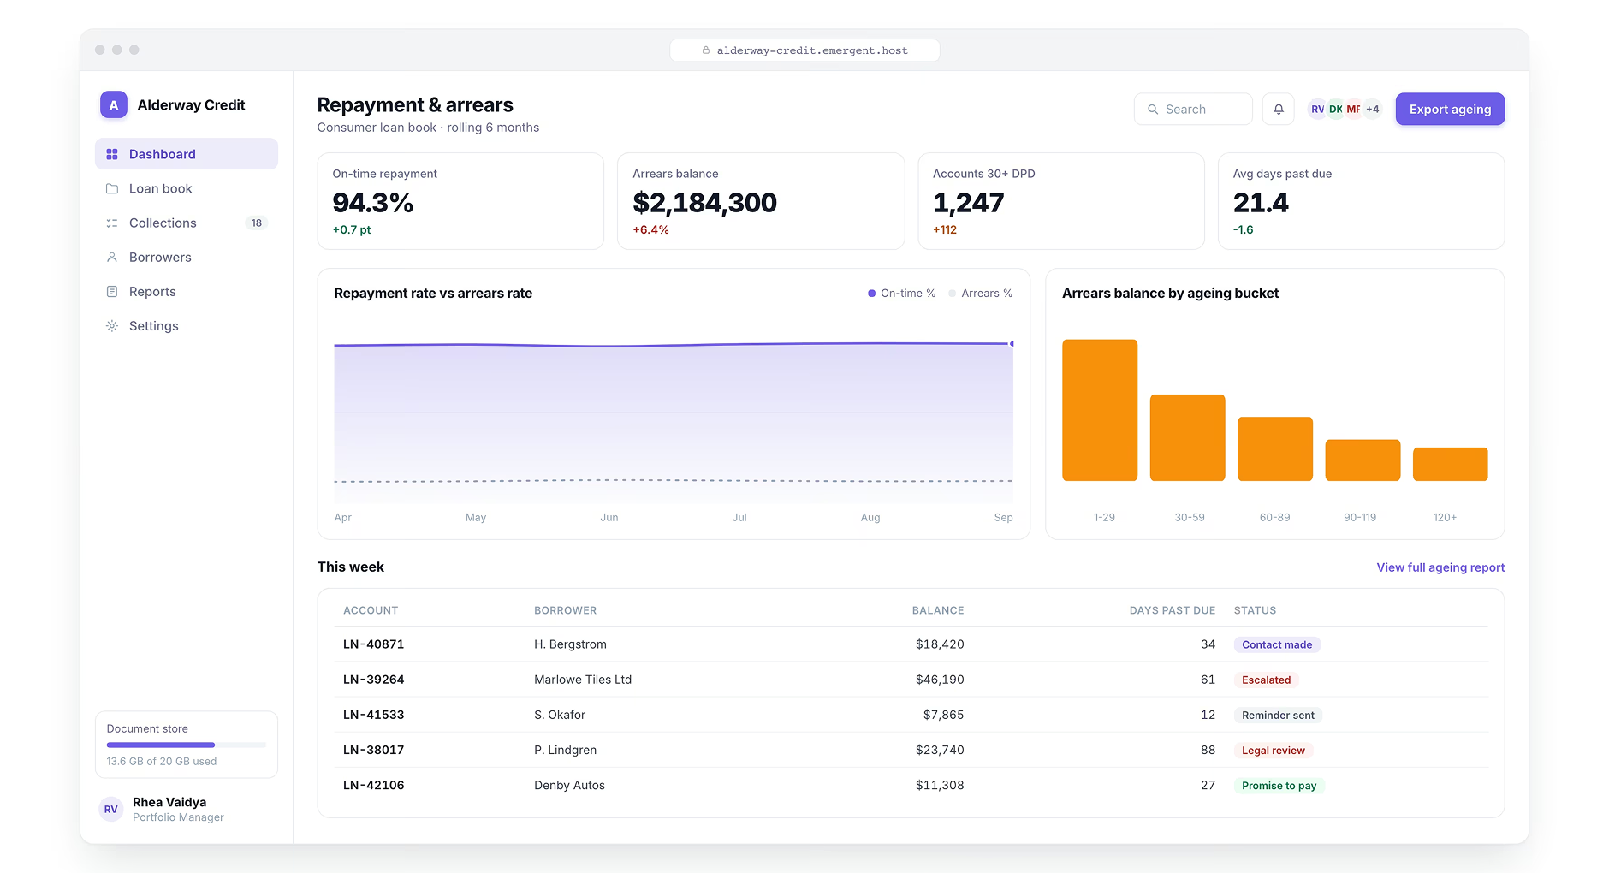
Task: Click the Legal review status badge
Action: (1273, 750)
